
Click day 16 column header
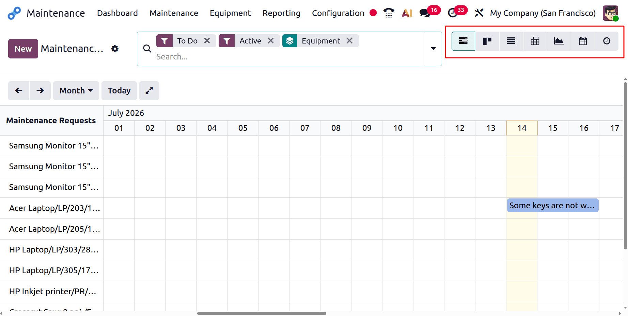click(x=584, y=128)
